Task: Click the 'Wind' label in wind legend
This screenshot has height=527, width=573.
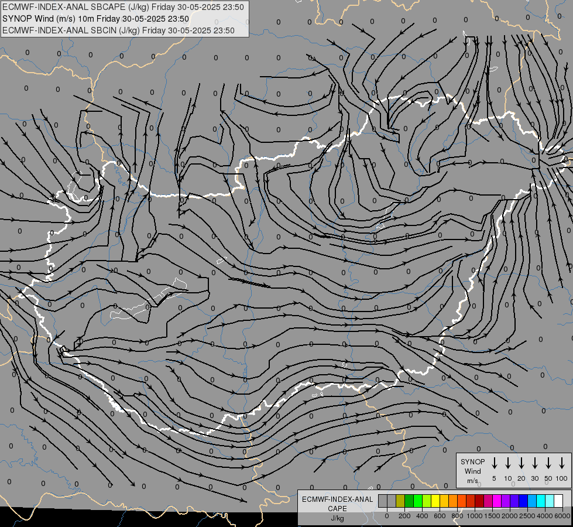Action: (x=472, y=471)
